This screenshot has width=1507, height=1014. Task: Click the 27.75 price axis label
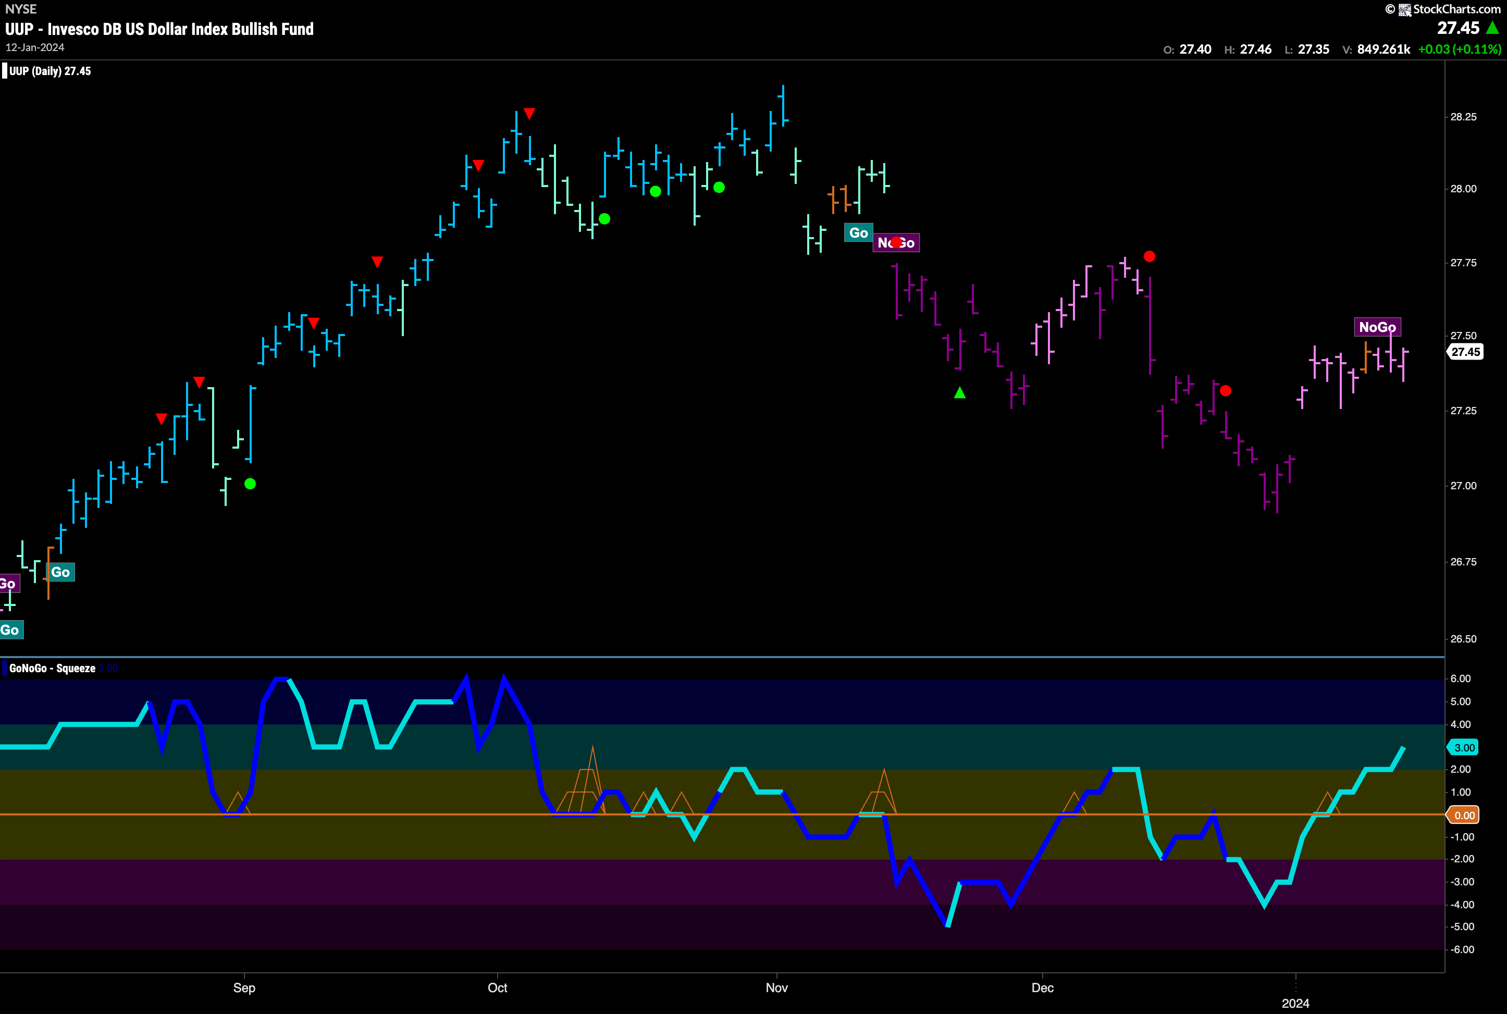tap(1464, 263)
